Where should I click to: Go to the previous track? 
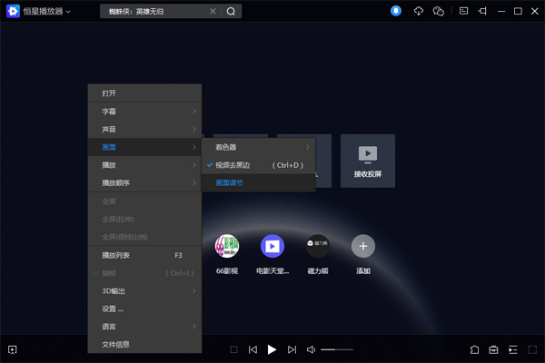pos(253,349)
